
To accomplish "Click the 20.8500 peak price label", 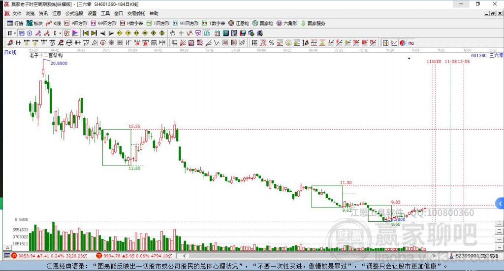I will point(59,64).
